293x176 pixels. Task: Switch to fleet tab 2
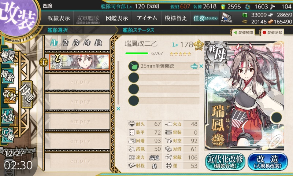point(65,43)
